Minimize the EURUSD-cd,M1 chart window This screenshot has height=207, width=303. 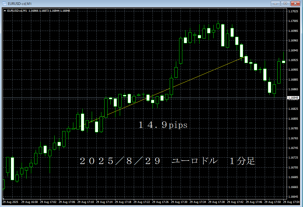(x=275, y=4)
